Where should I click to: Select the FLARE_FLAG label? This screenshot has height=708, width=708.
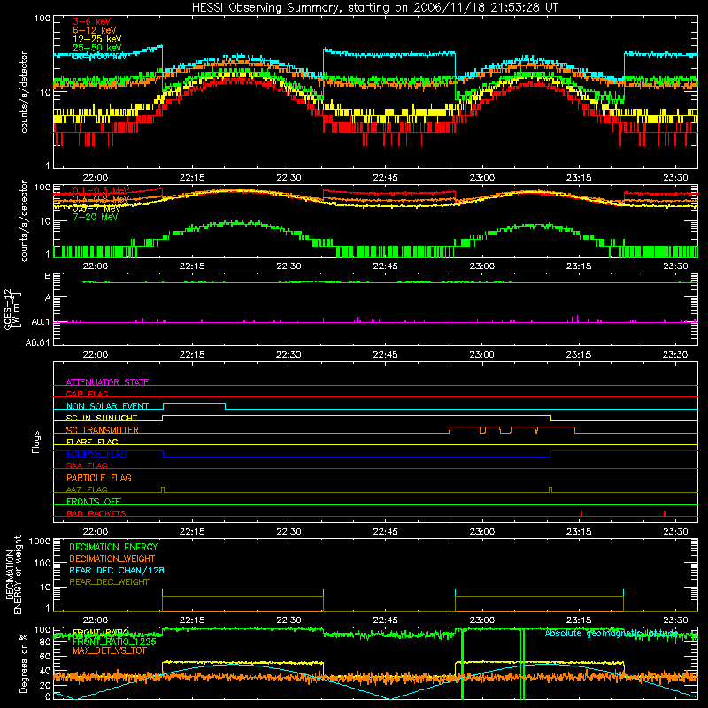pos(92,442)
